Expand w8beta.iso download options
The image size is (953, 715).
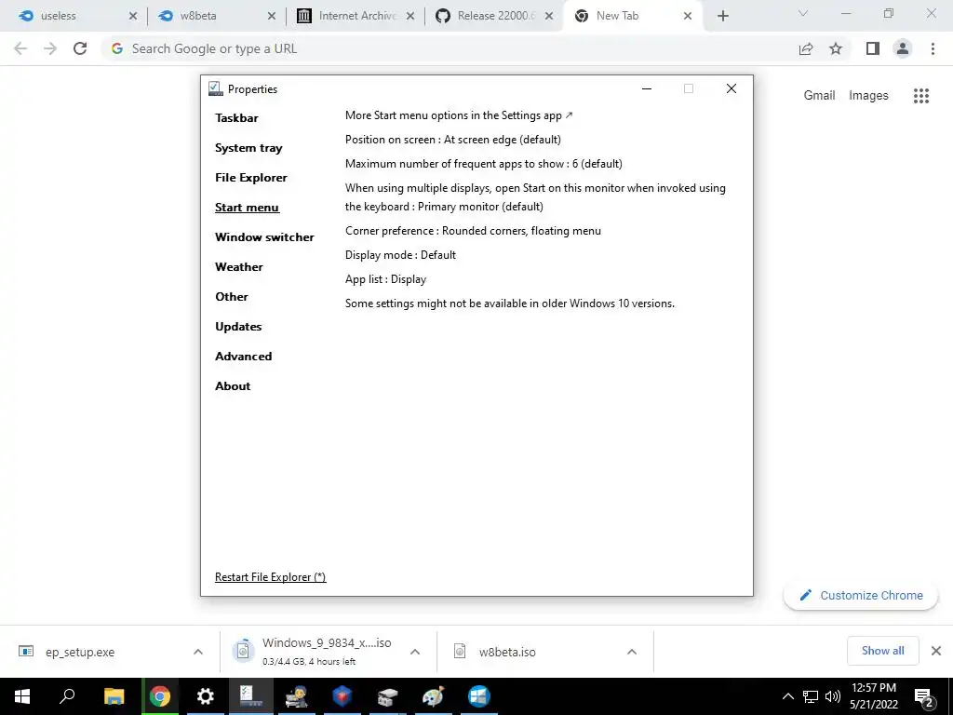pos(632,652)
